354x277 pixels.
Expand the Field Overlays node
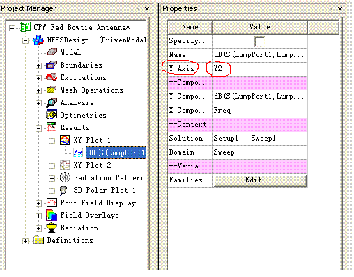38,216
